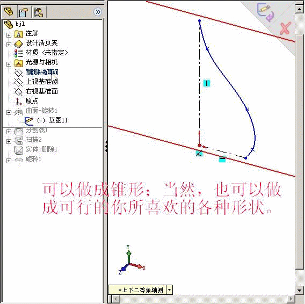Click the sketch origin point
Screen dimensions: 305x304
(199, 145)
